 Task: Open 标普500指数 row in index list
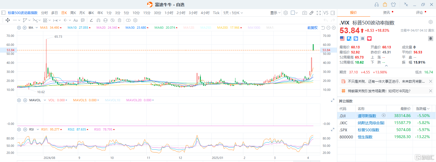click(x=386, y=130)
